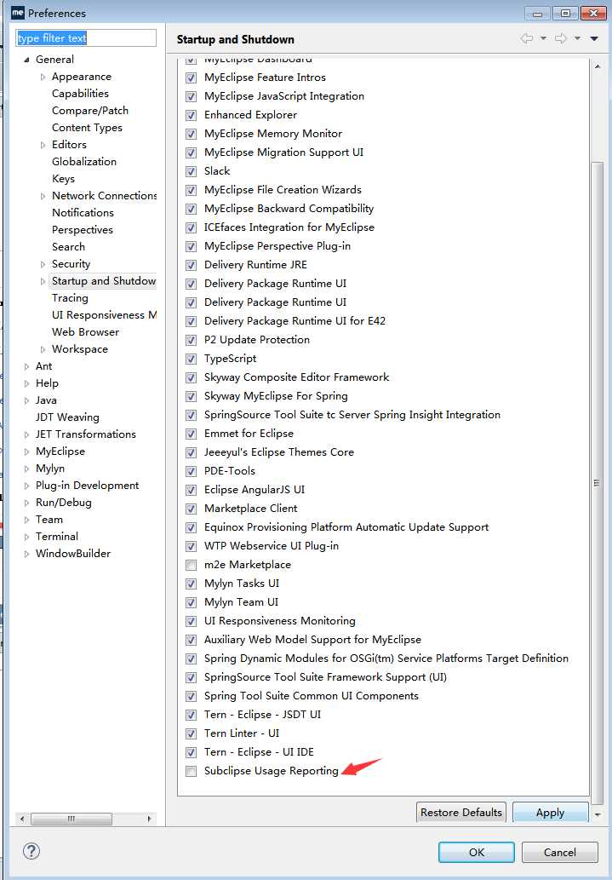Toggle the Slack checkbox

(192, 171)
